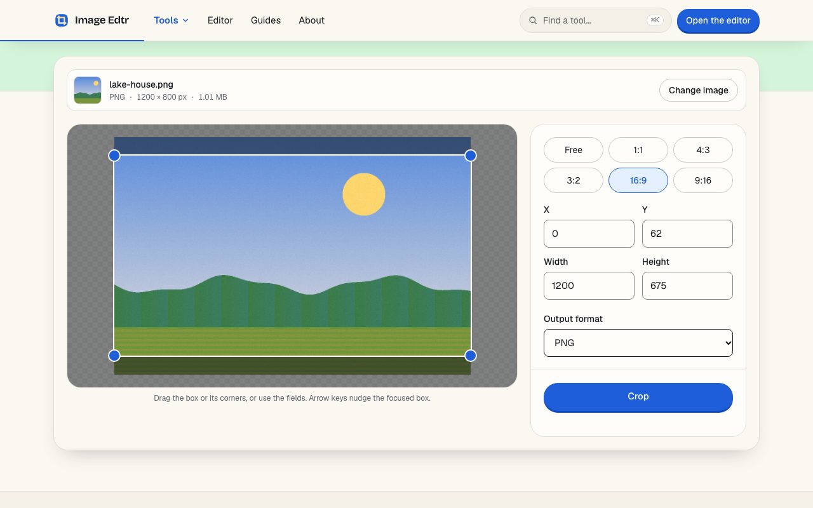Viewport: 813px width, 508px height.
Task: Click the top-left crop corner handle
Action: (x=114, y=156)
